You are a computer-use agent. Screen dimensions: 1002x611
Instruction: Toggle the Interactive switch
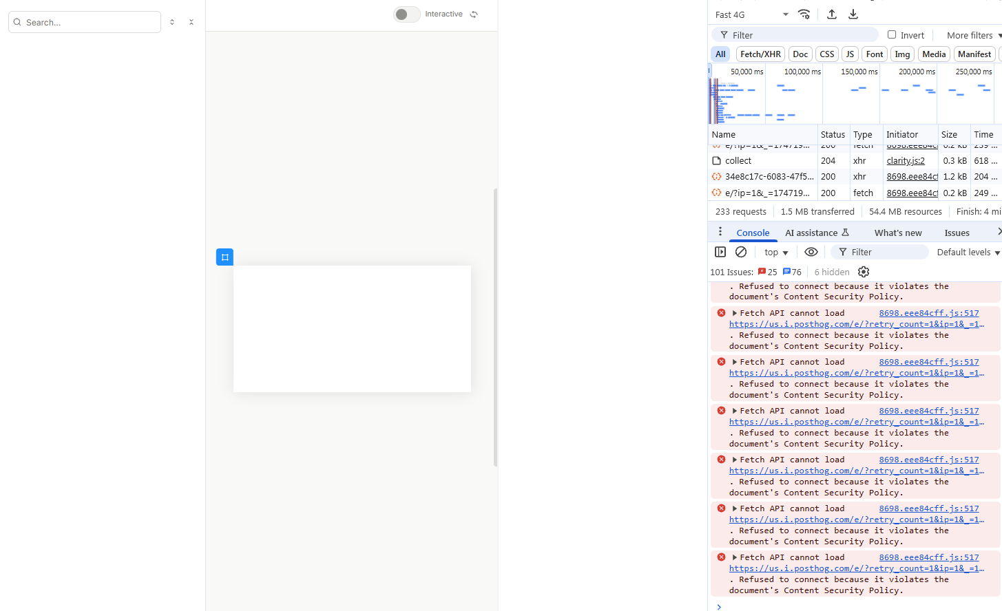pos(406,14)
